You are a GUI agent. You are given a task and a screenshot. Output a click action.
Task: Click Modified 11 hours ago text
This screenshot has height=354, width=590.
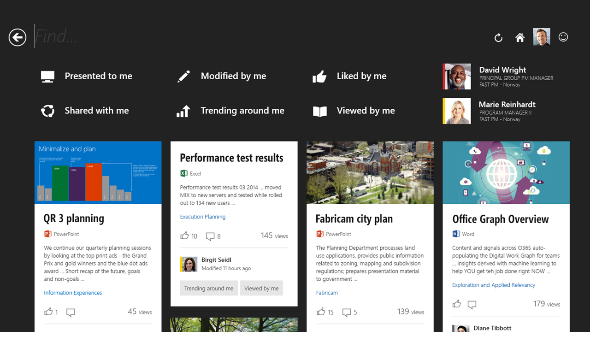point(226,268)
